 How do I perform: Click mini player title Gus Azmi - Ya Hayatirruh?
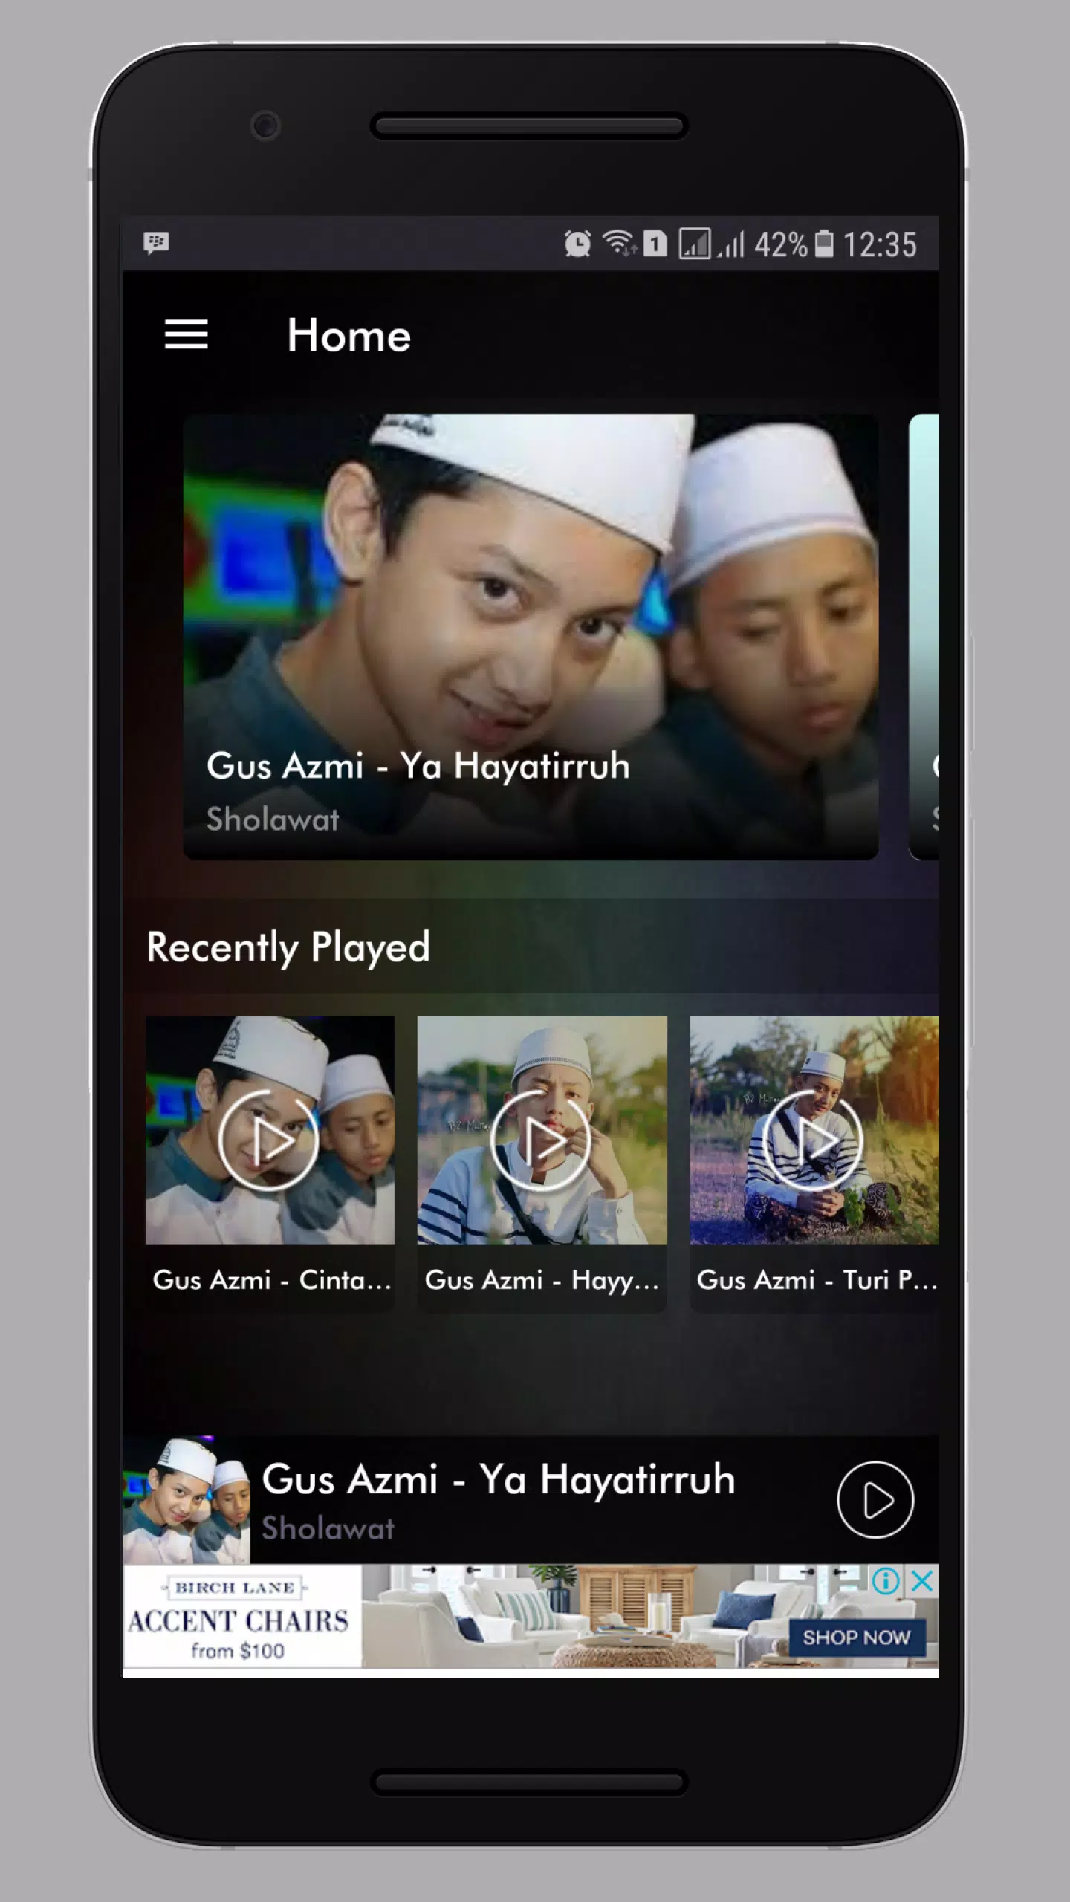tap(499, 1479)
